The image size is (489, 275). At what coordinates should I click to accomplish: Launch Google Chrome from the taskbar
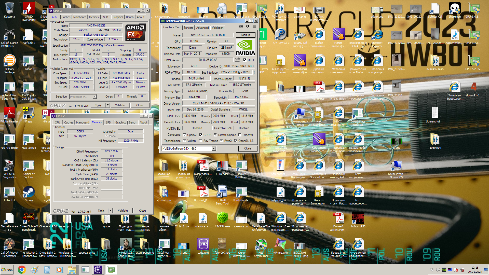22,270
